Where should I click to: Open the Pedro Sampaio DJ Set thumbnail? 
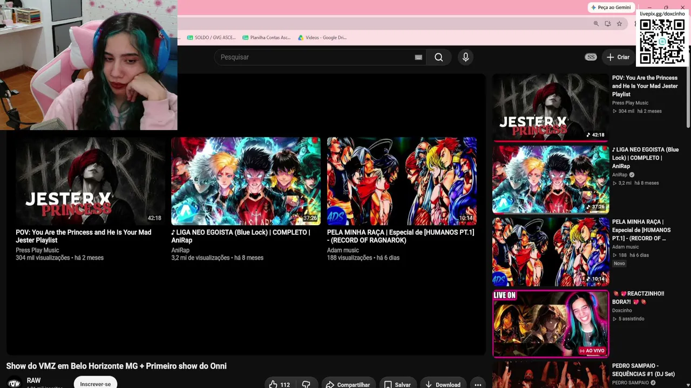click(550, 375)
